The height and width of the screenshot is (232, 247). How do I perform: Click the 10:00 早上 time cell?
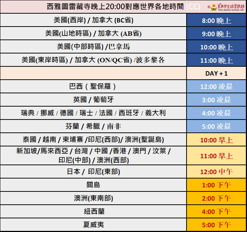216,140
